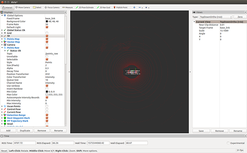247x153 pixels.
Task: Enable the Invert Rainbow checkbox
Action: tap(47, 89)
